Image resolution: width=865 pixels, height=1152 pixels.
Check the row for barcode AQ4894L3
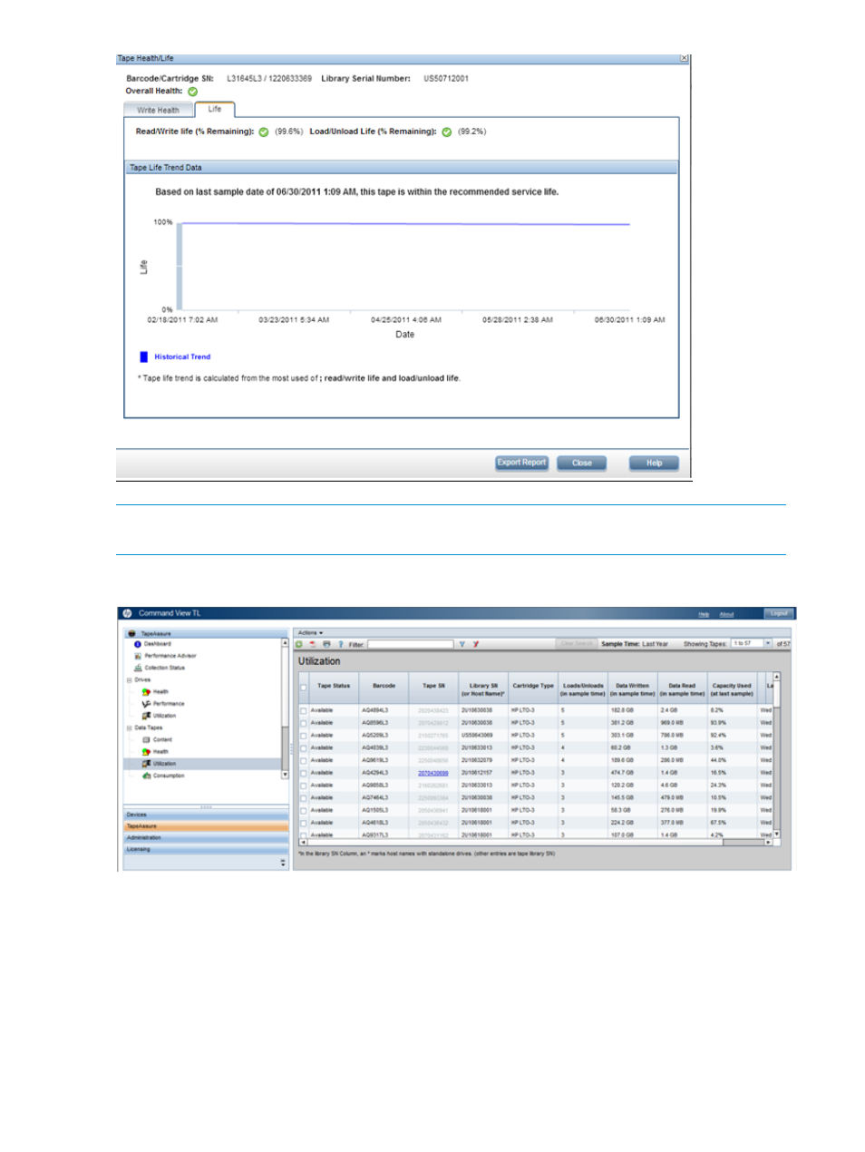[303, 711]
